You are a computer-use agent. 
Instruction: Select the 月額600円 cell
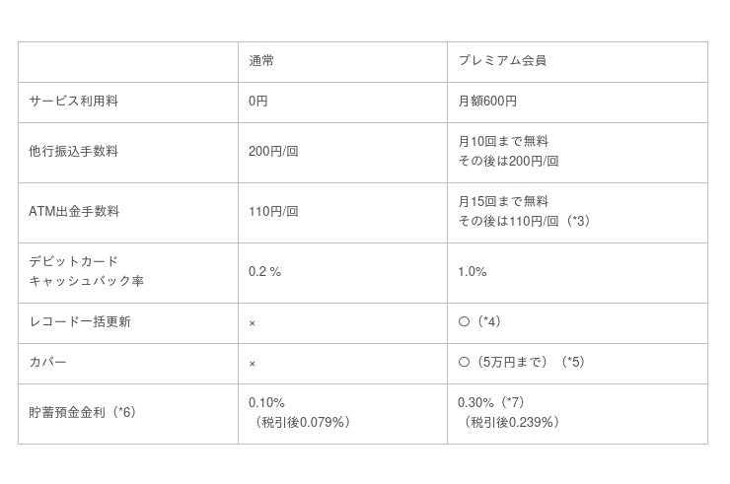(487, 102)
